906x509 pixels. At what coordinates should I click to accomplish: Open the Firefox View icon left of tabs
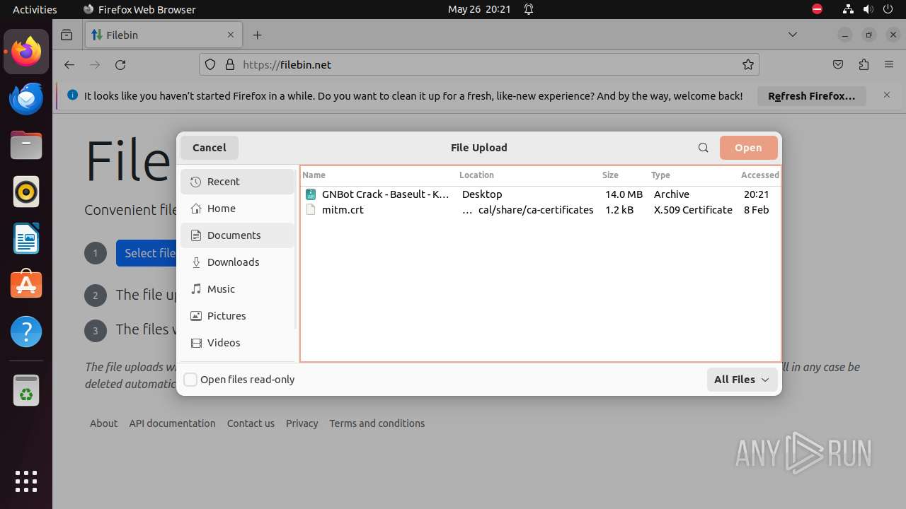pyautogui.click(x=67, y=35)
